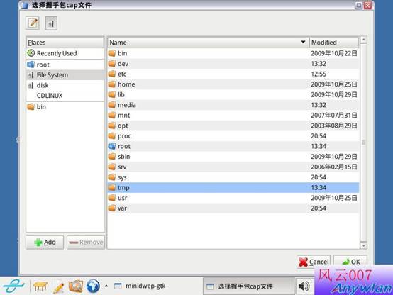Click the 2009年10月25日 date for home

[334, 84]
